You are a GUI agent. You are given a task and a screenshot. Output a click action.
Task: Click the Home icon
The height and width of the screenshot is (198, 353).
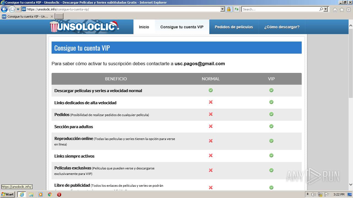tap(335, 10)
